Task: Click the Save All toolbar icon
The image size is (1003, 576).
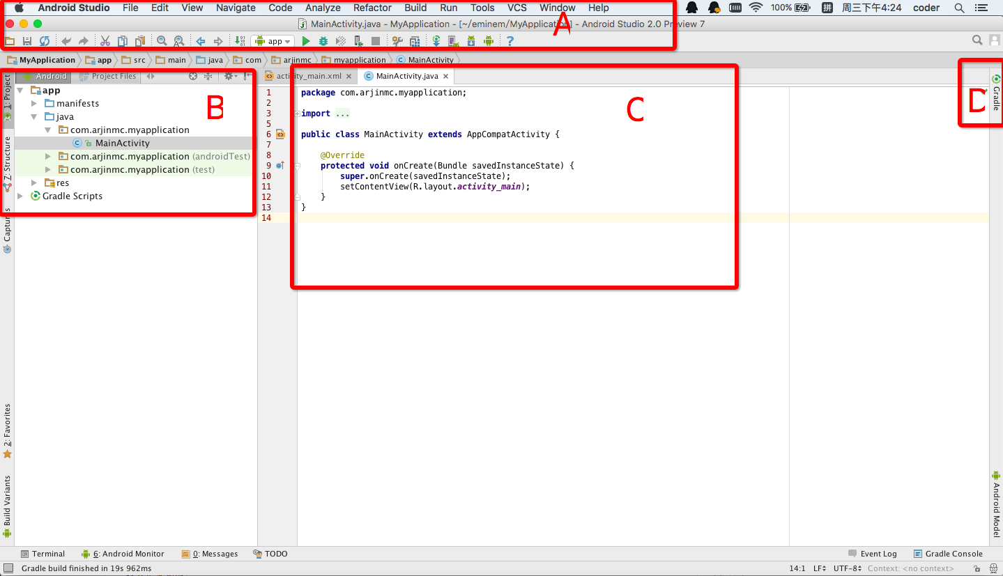Action: [27, 42]
